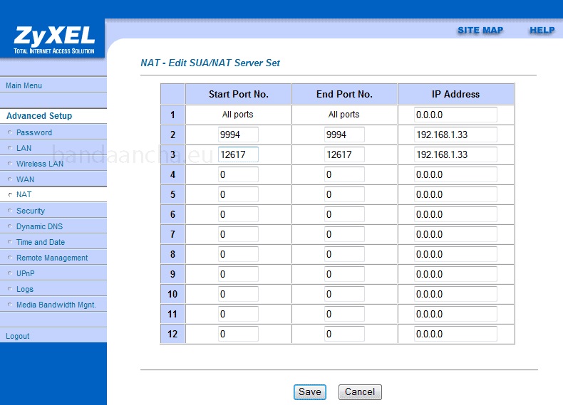Click End Port field in row 10

click(x=344, y=294)
